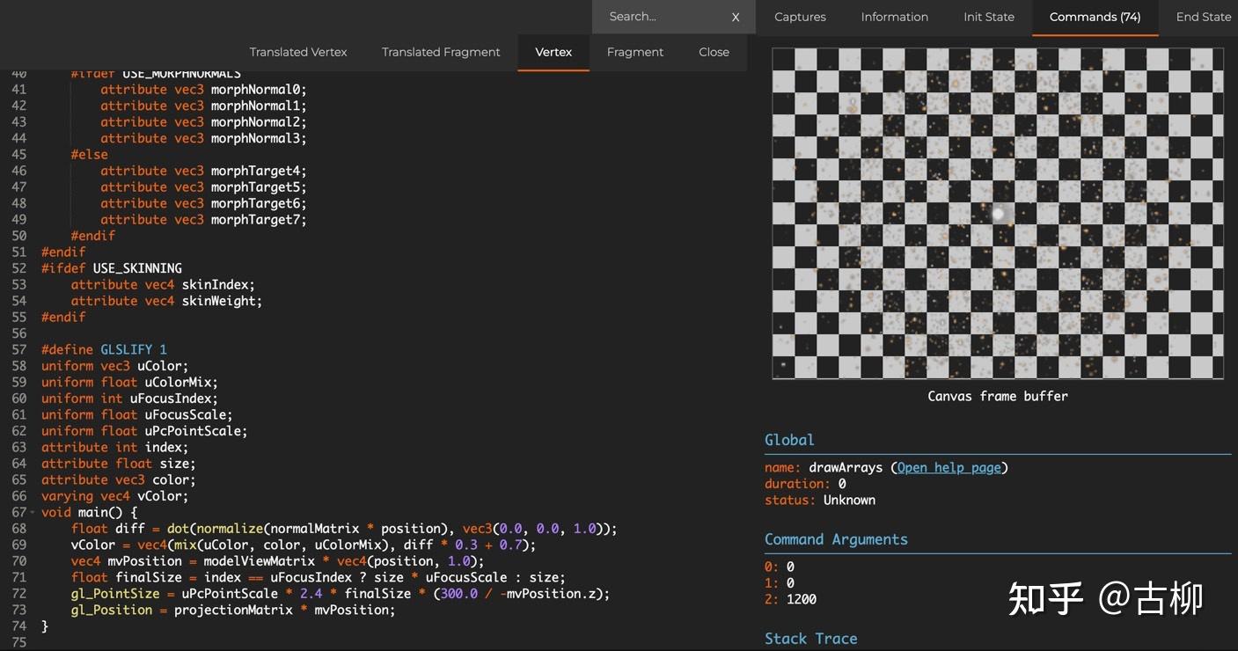Image resolution: width=1238 pixels, height=651 pixels.
Task: Open the Translated Fragment shader source
Action: pos(441,52)
